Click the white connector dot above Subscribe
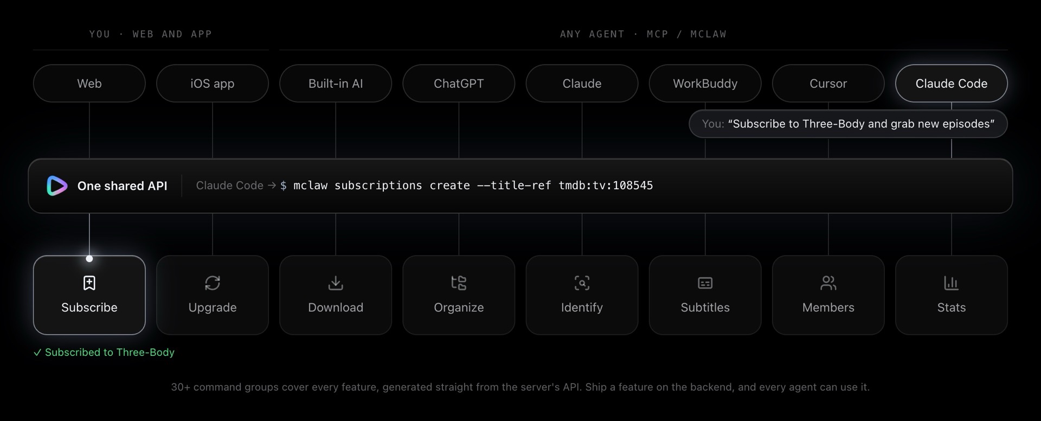Viewport: 1041px width, 421px height. 89,259
